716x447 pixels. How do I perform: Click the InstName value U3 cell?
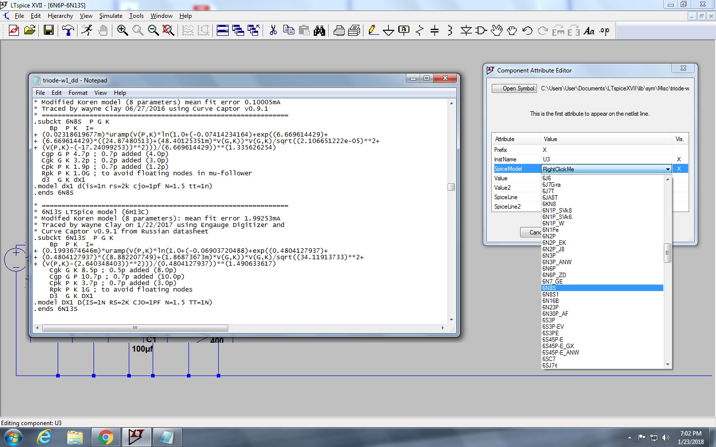606,159
